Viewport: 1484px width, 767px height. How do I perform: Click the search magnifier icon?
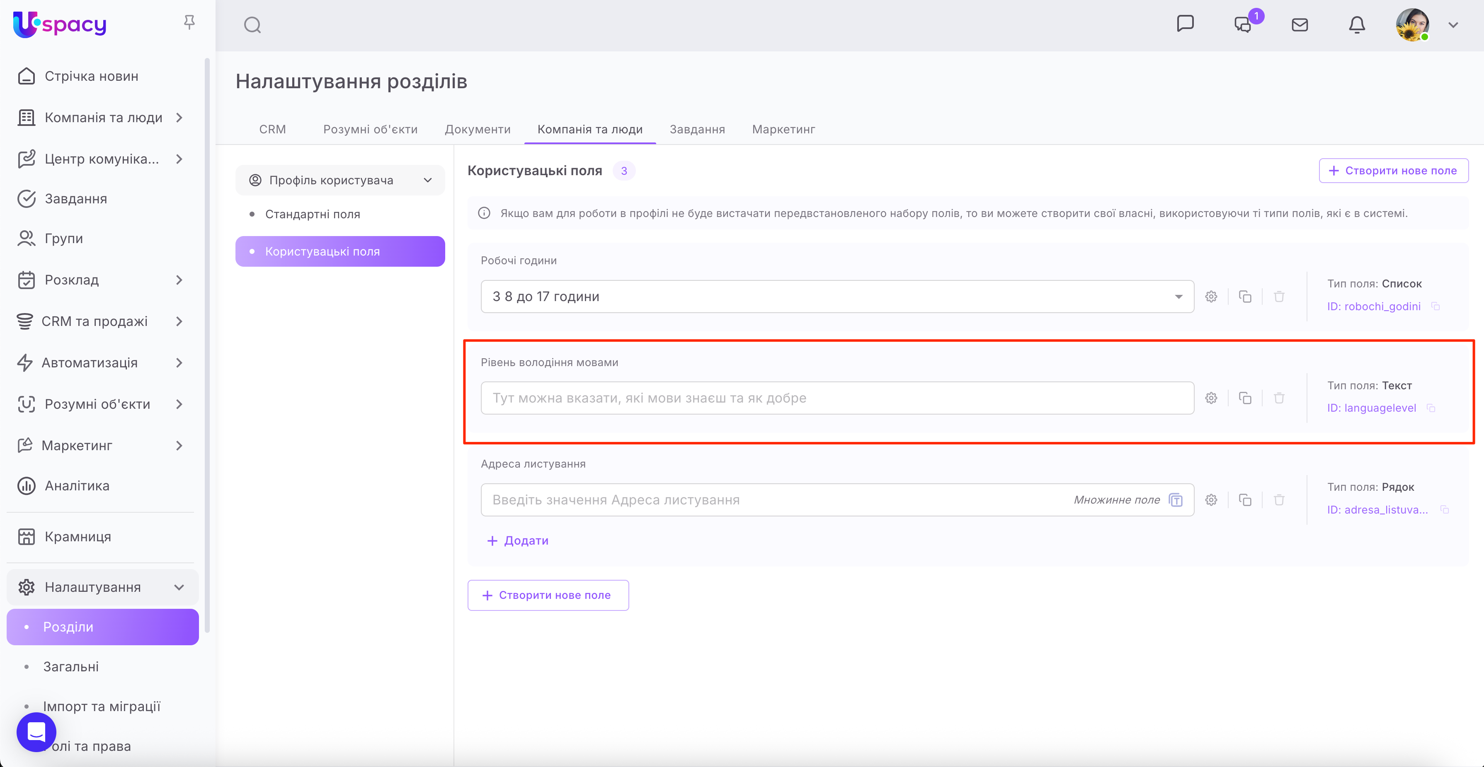252,25
